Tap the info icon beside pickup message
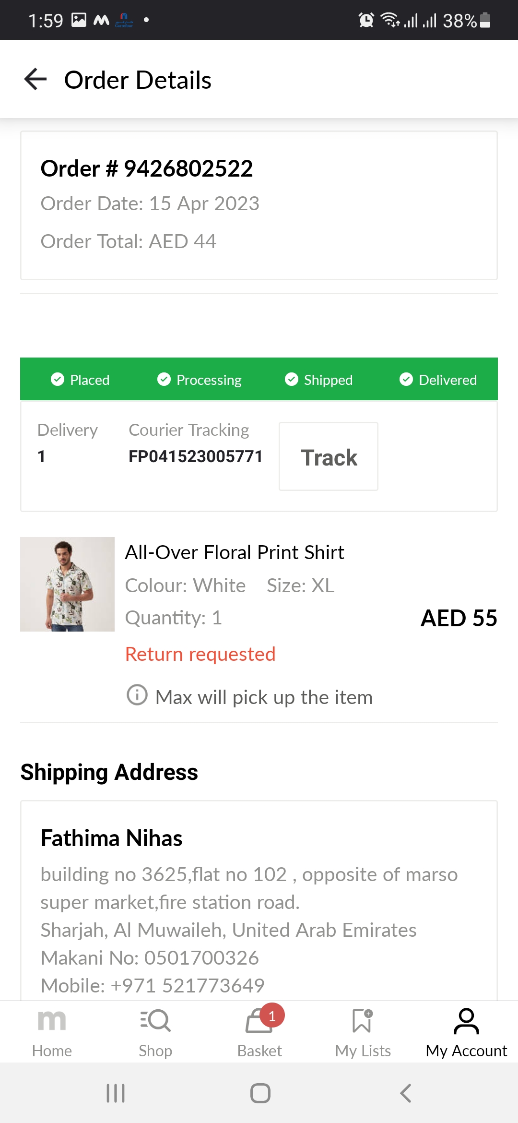The image size is (518, 1123). [137, 694]
